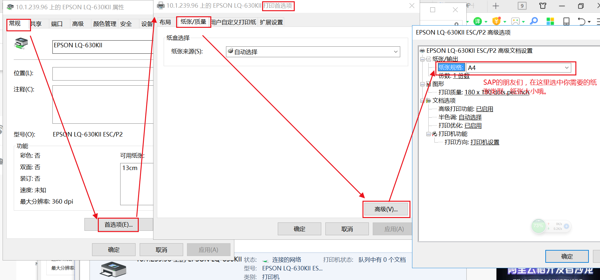Click the blue key password icon
Screen dimensions: 600x280
[x=534, y=21]
